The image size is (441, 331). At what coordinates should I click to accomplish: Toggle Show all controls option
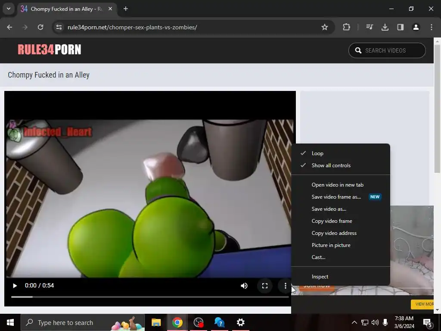341,165
